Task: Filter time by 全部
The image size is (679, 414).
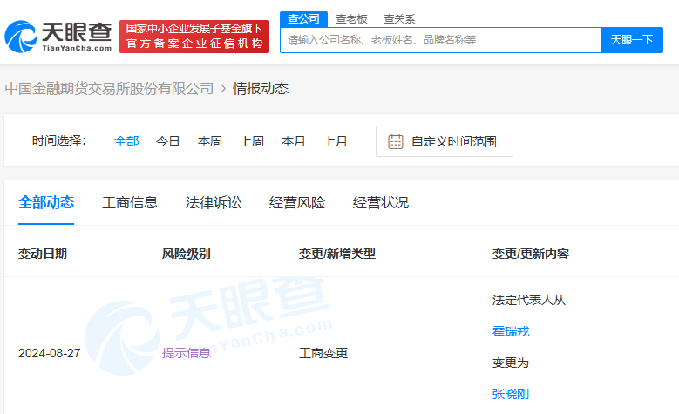Action: tap(126, 141)
